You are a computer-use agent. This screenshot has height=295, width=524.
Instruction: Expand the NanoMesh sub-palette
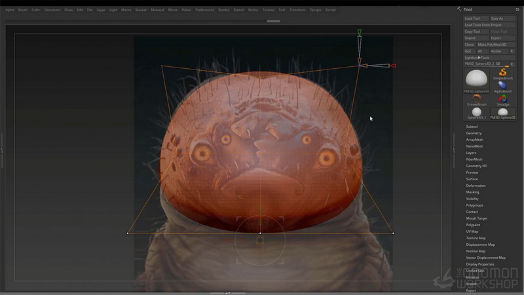474,146
